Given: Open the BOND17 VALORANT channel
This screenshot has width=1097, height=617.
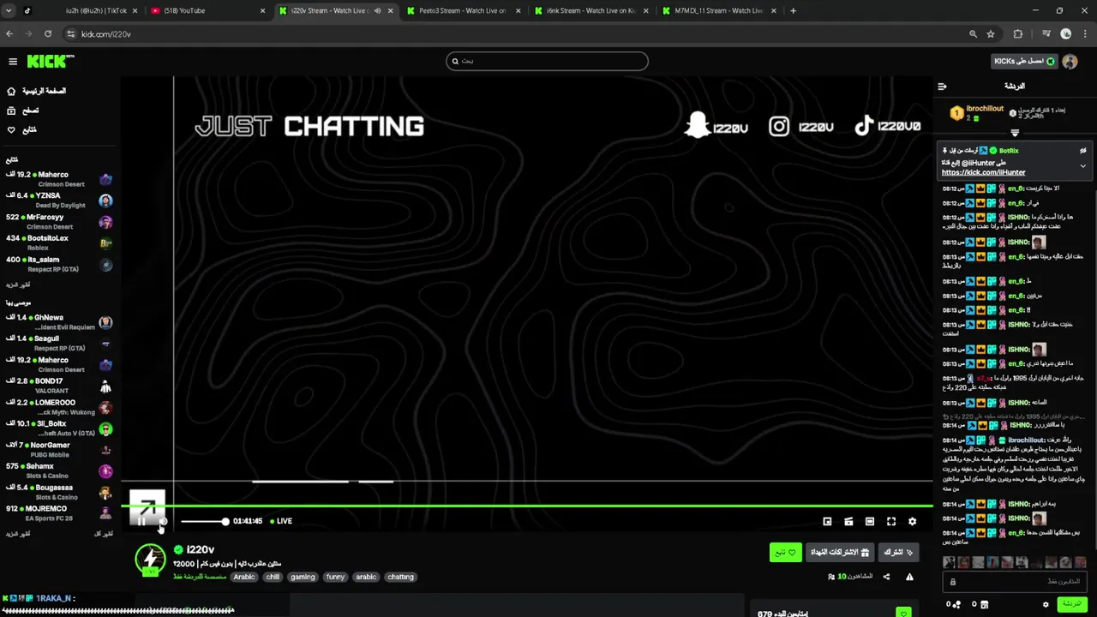Looking at the screenshot, I should 59,386.
